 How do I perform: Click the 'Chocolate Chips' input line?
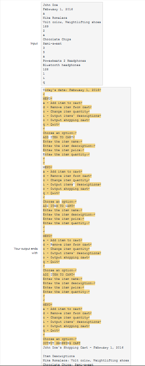point(57,39)
